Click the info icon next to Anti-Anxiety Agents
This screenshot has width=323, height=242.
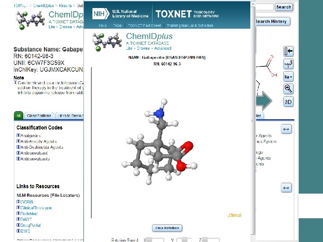(18, 141)
